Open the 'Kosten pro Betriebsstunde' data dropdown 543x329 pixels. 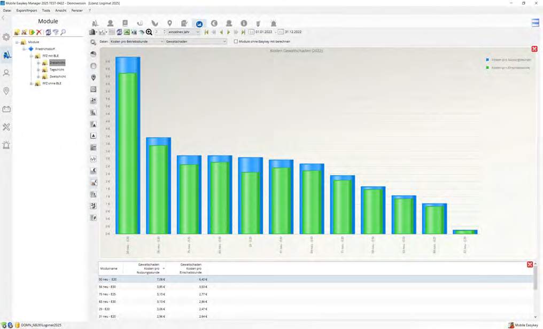[137, 42]
